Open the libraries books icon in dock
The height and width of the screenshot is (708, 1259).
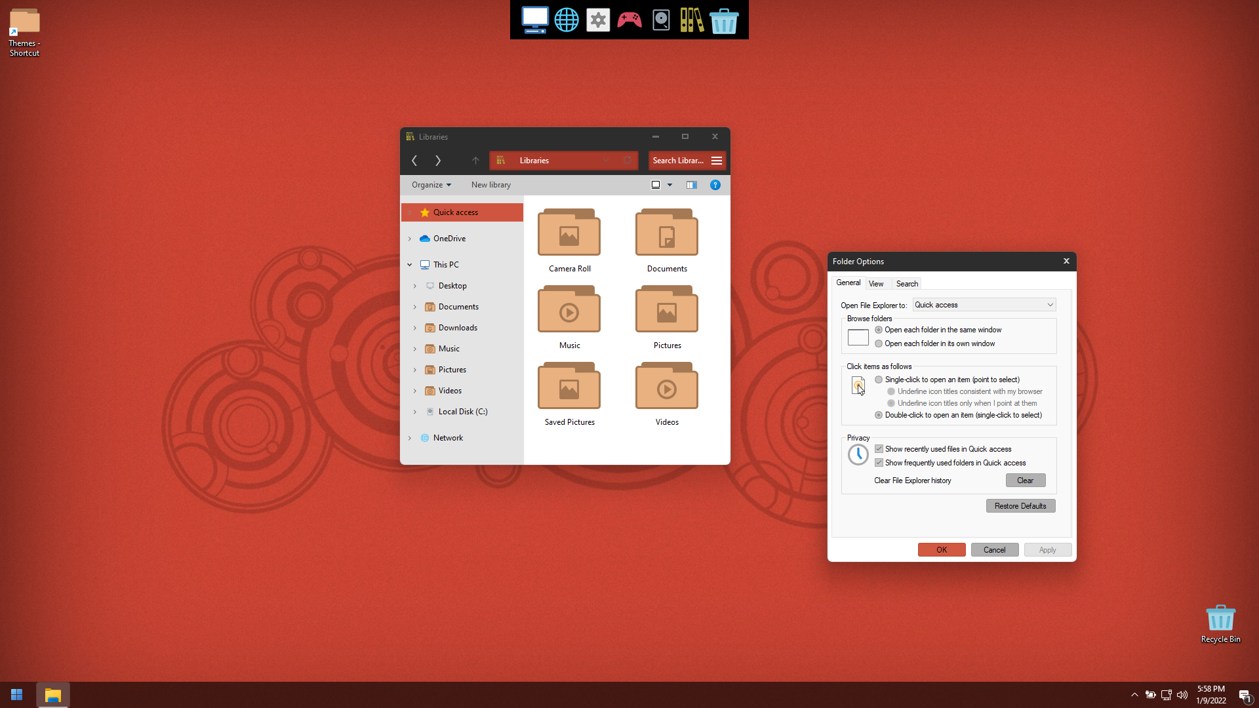click(x=692, y=20)
